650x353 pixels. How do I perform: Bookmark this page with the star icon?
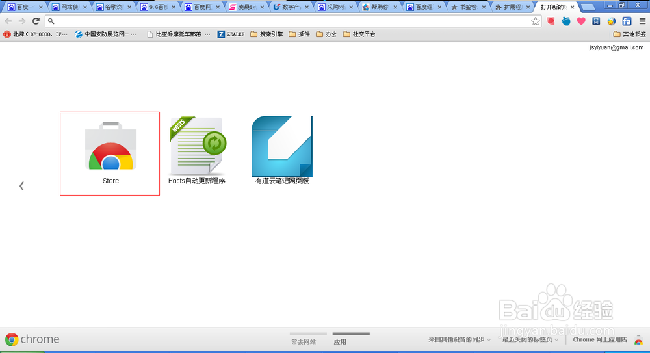(536, 21)
